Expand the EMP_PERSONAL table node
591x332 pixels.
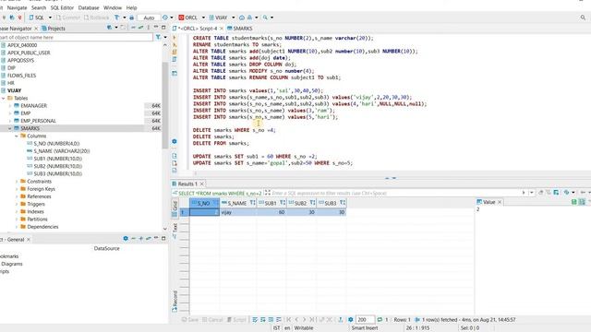point(10,121)
